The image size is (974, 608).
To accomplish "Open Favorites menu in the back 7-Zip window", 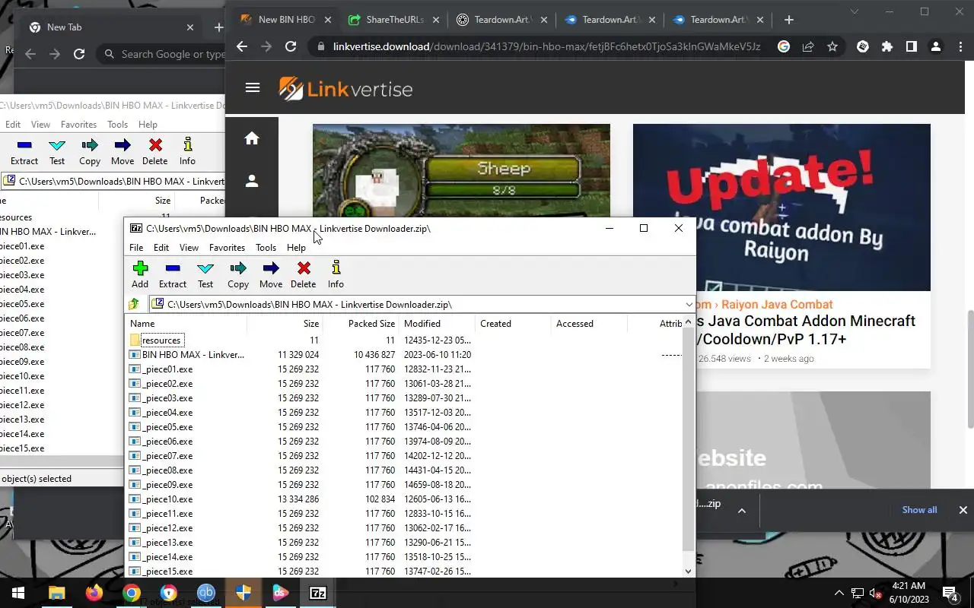I will pos(78,124).
